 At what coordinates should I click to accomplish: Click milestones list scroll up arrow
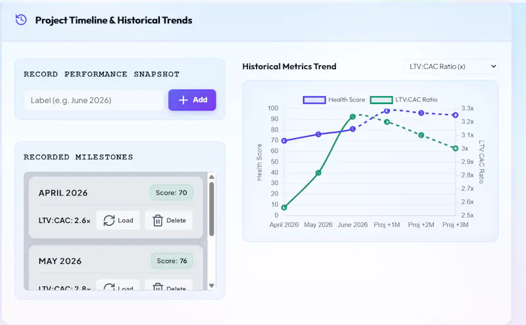coord(212,177)
